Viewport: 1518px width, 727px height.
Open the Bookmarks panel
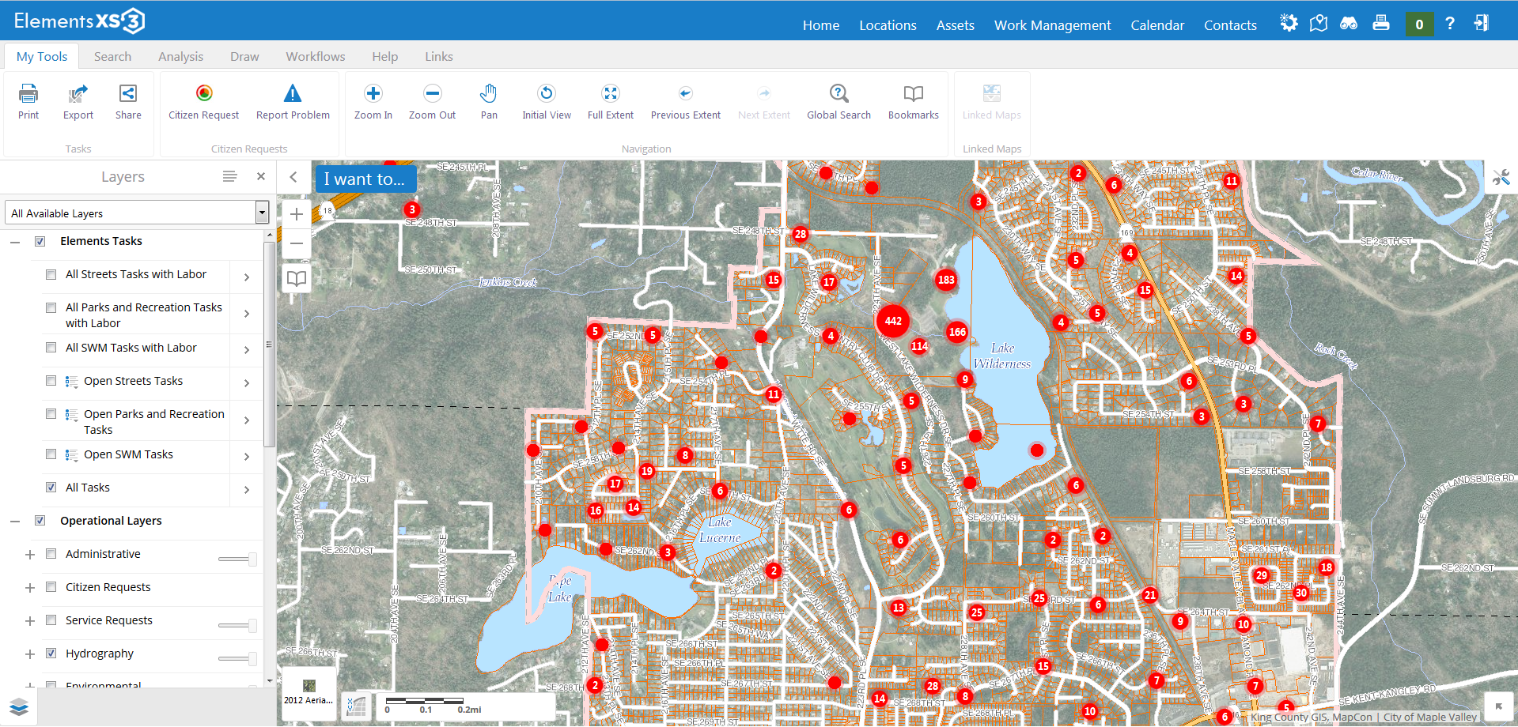[x=913, y=101]
